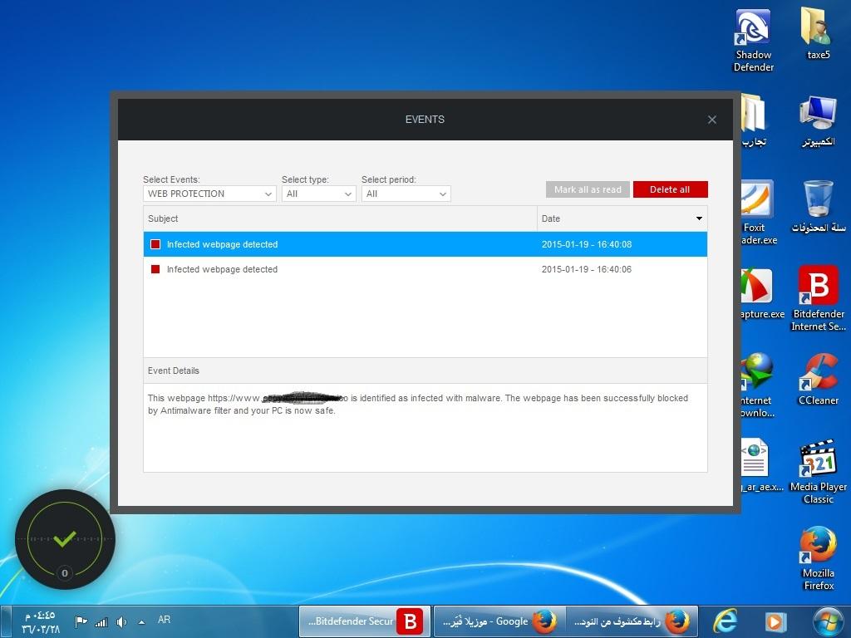Viewport: 851px width, 638px height.
Task: Open the الكمبيوتر desktop icon
Action: click(x=818, y=120)
